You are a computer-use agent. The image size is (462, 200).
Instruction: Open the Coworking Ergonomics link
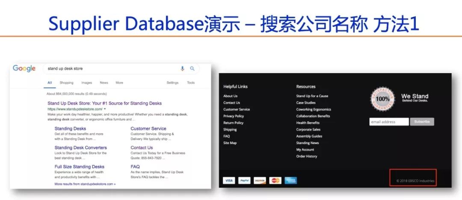point(314,110)
